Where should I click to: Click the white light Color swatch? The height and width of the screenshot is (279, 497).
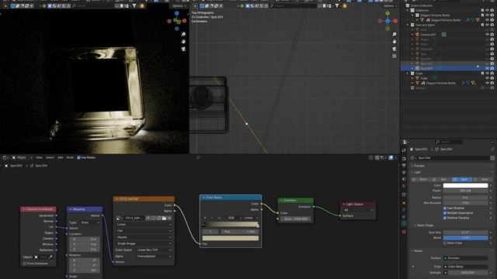465,185
